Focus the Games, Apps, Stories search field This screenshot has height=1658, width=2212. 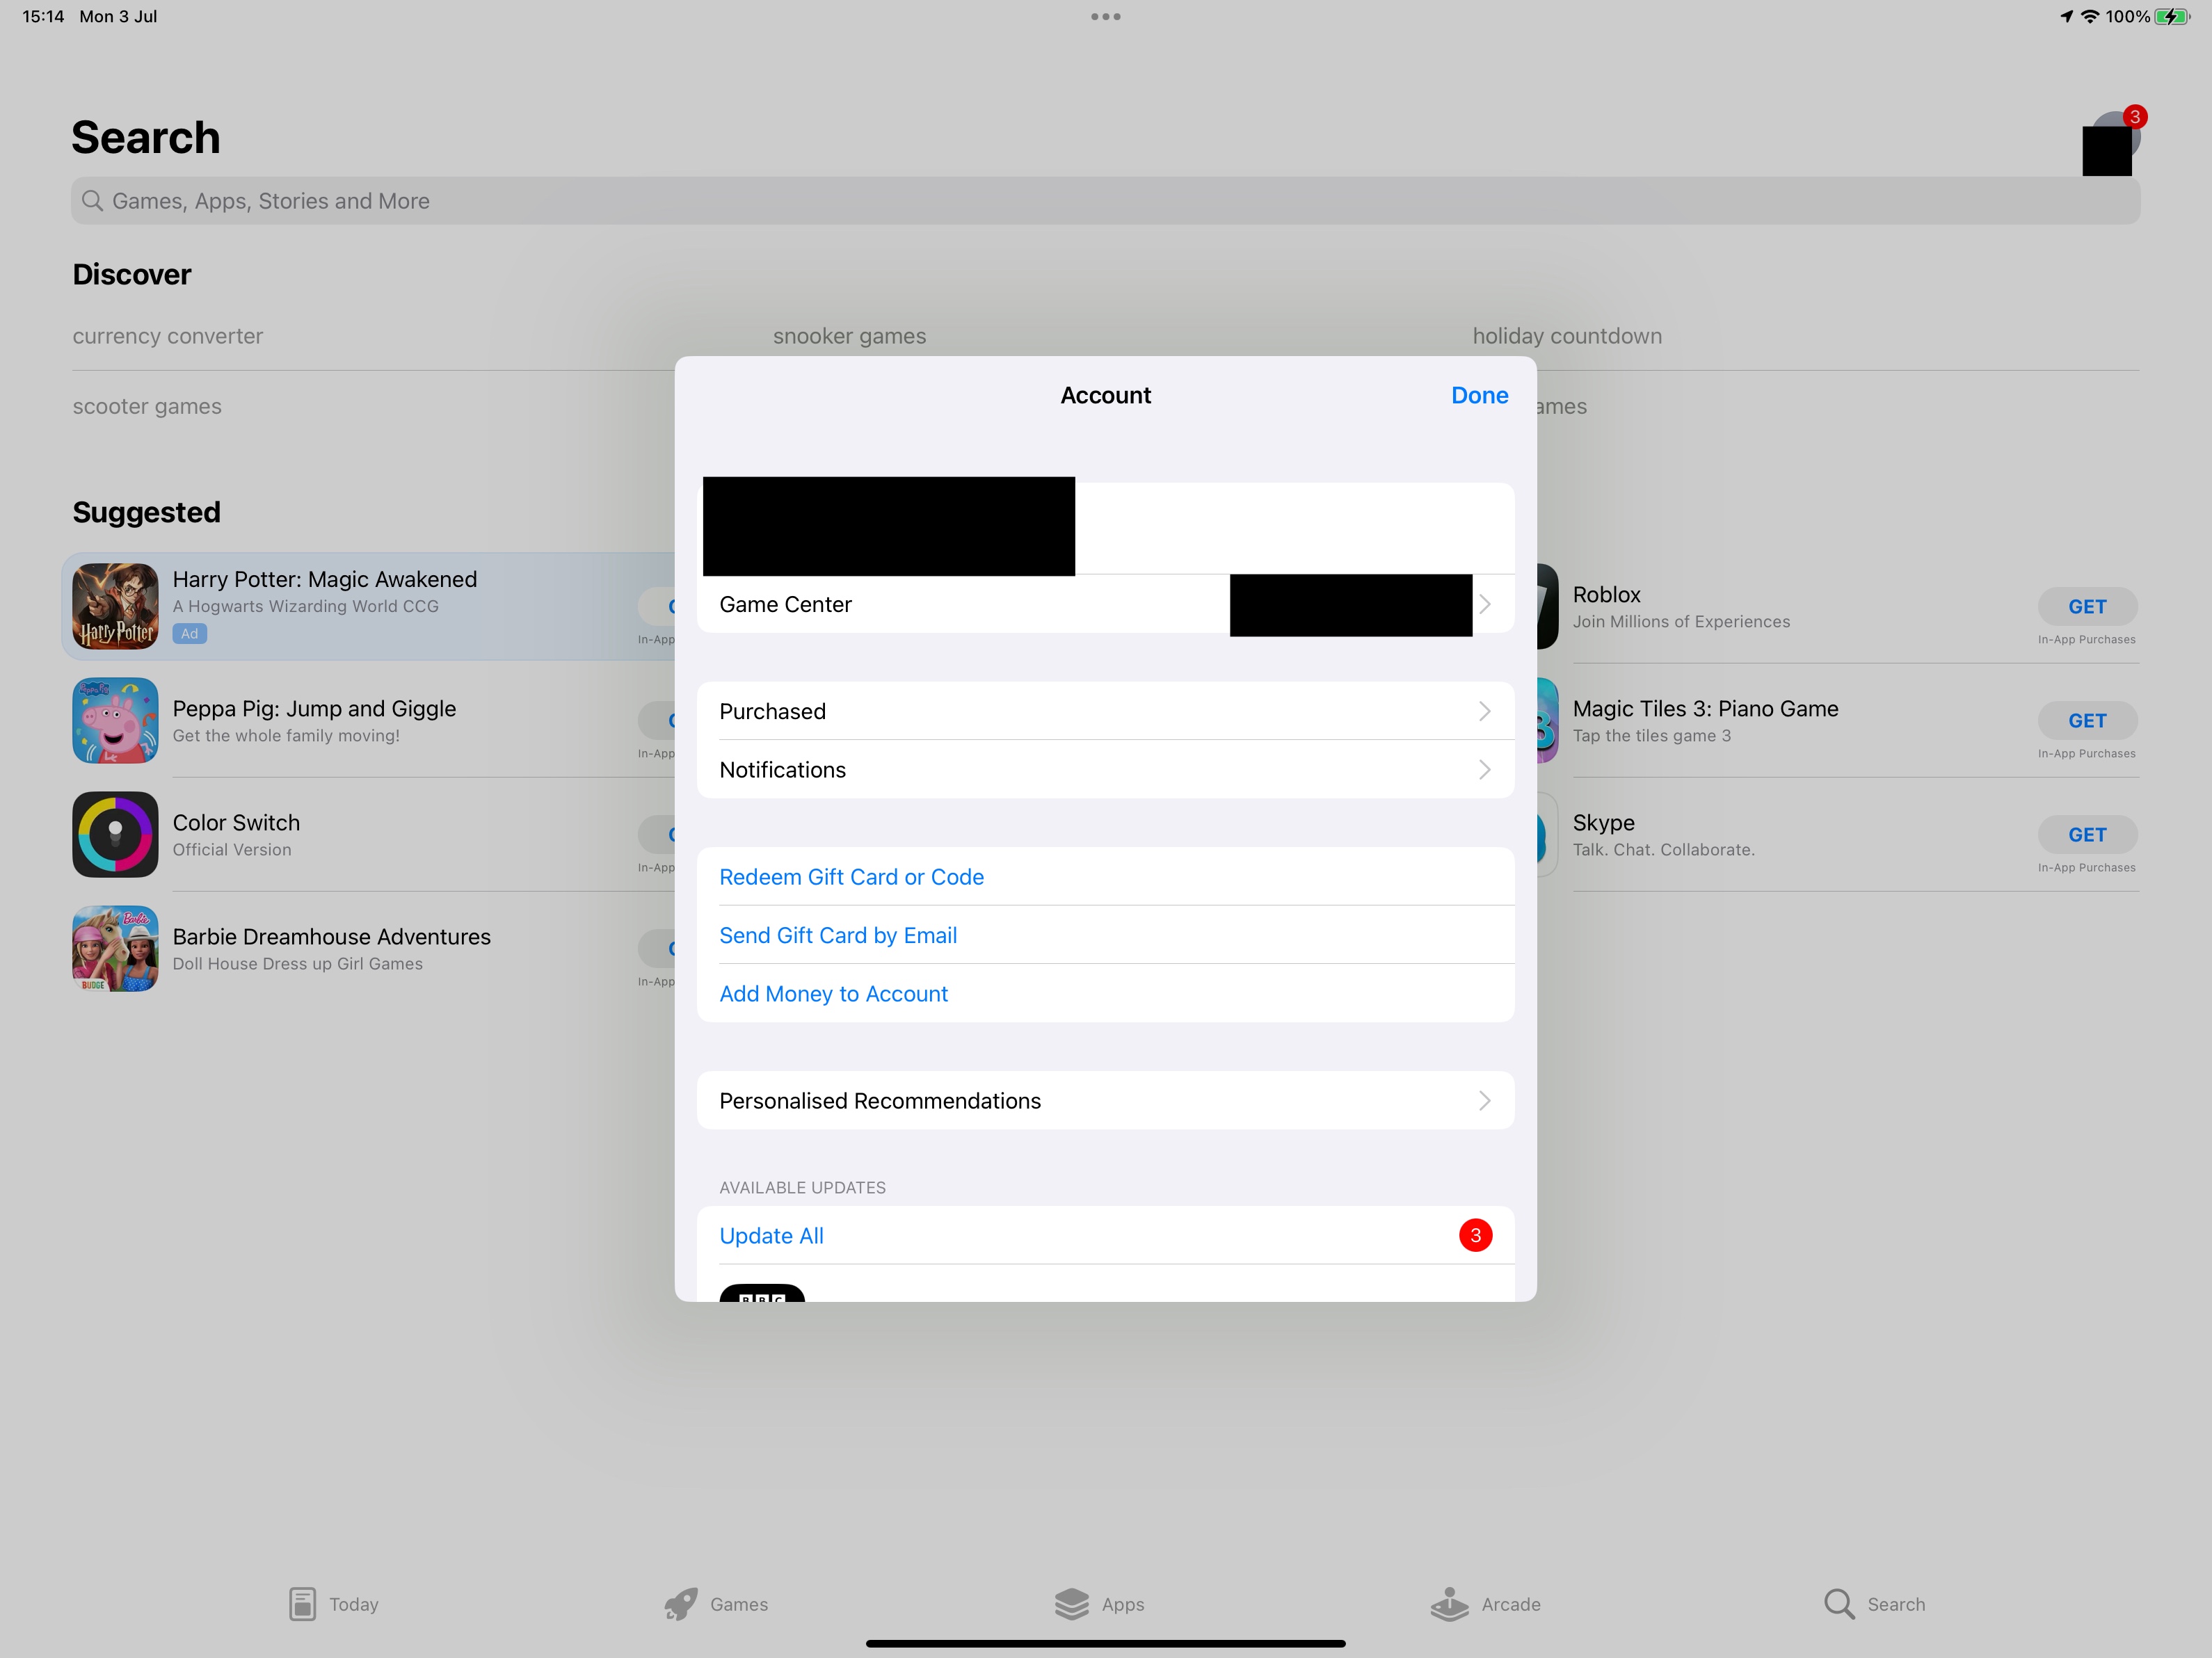point(1105,201)
